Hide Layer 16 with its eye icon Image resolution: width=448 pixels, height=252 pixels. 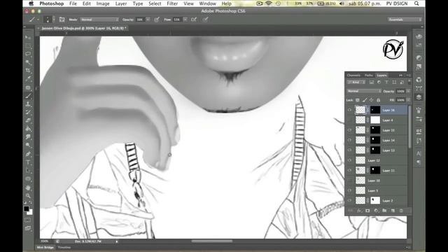tap(349, 110)
